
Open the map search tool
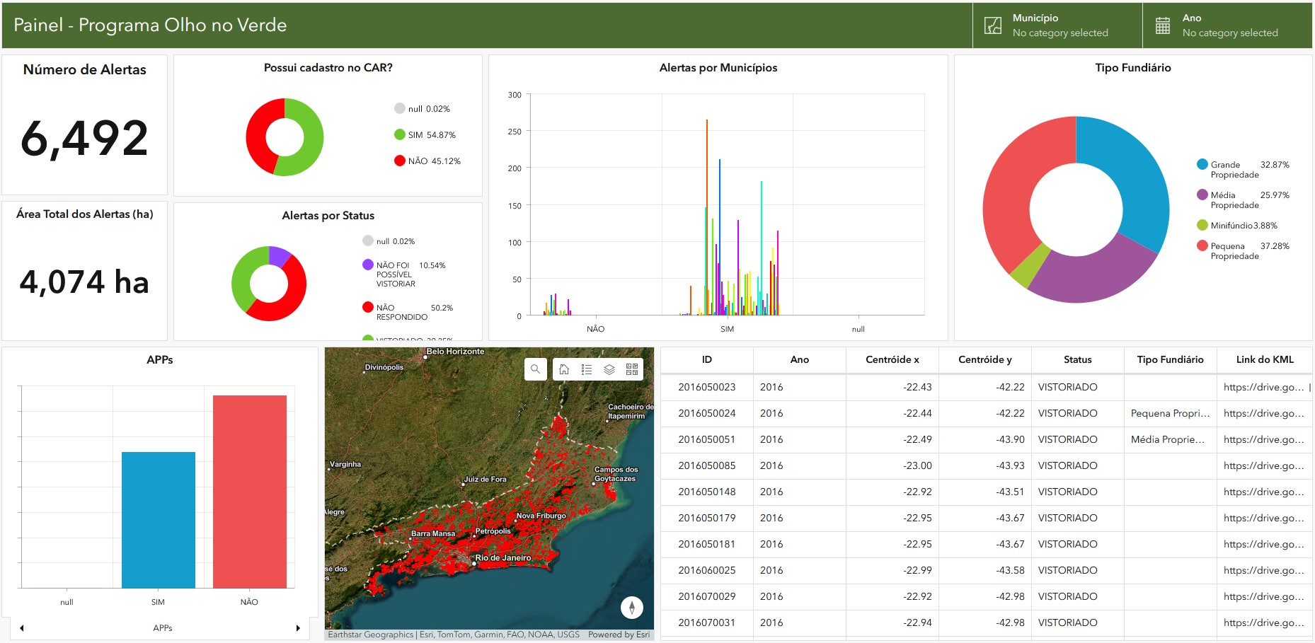click(x=536, y=369)
